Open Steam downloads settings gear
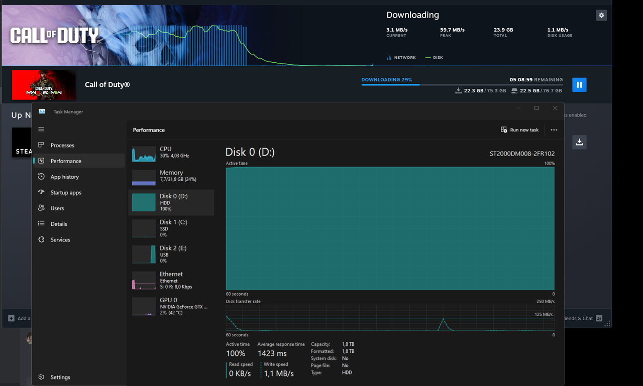This screenshot has height=386, width=643. pos(601,16)
